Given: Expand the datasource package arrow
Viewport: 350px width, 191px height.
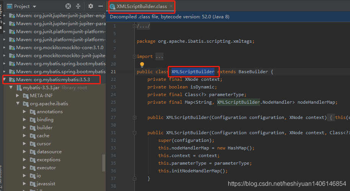Looking at the screenshot, I should [25, 152].
